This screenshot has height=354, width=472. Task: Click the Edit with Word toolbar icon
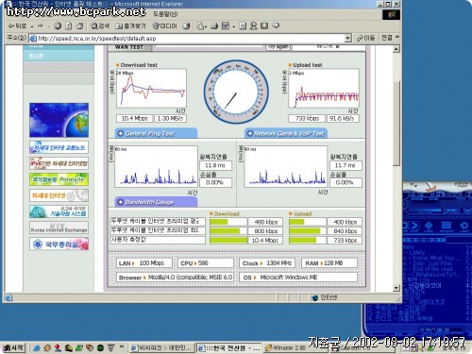tap(226, 26)
